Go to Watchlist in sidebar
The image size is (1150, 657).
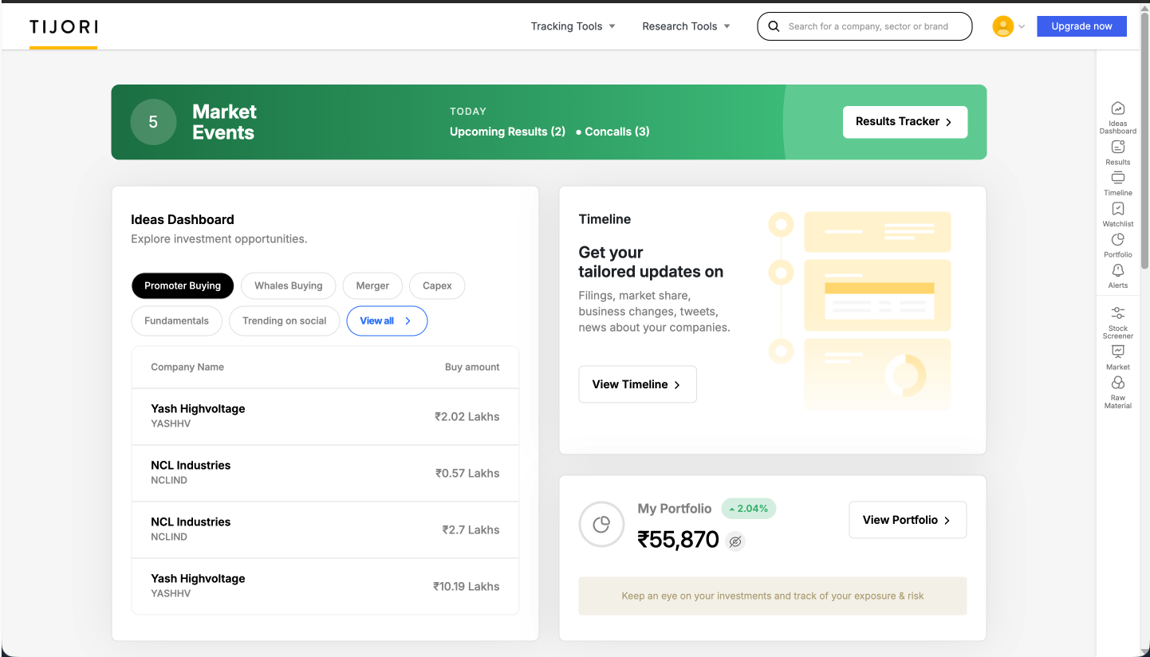[x=1117, y=210]
